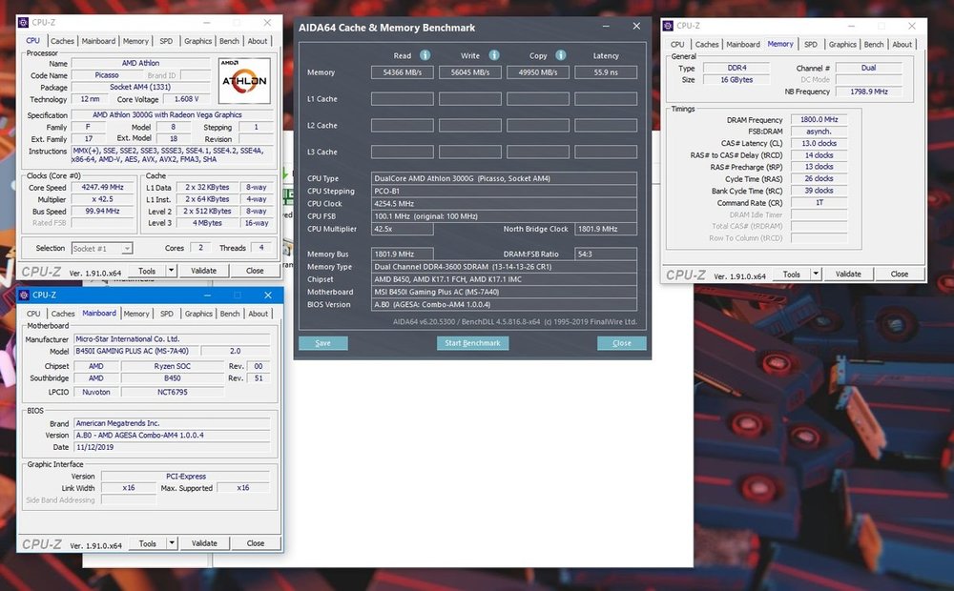Click Tools button in CPU-Z Memory window
This screenshot has height=591, width=954.
[x=792, y=274]
